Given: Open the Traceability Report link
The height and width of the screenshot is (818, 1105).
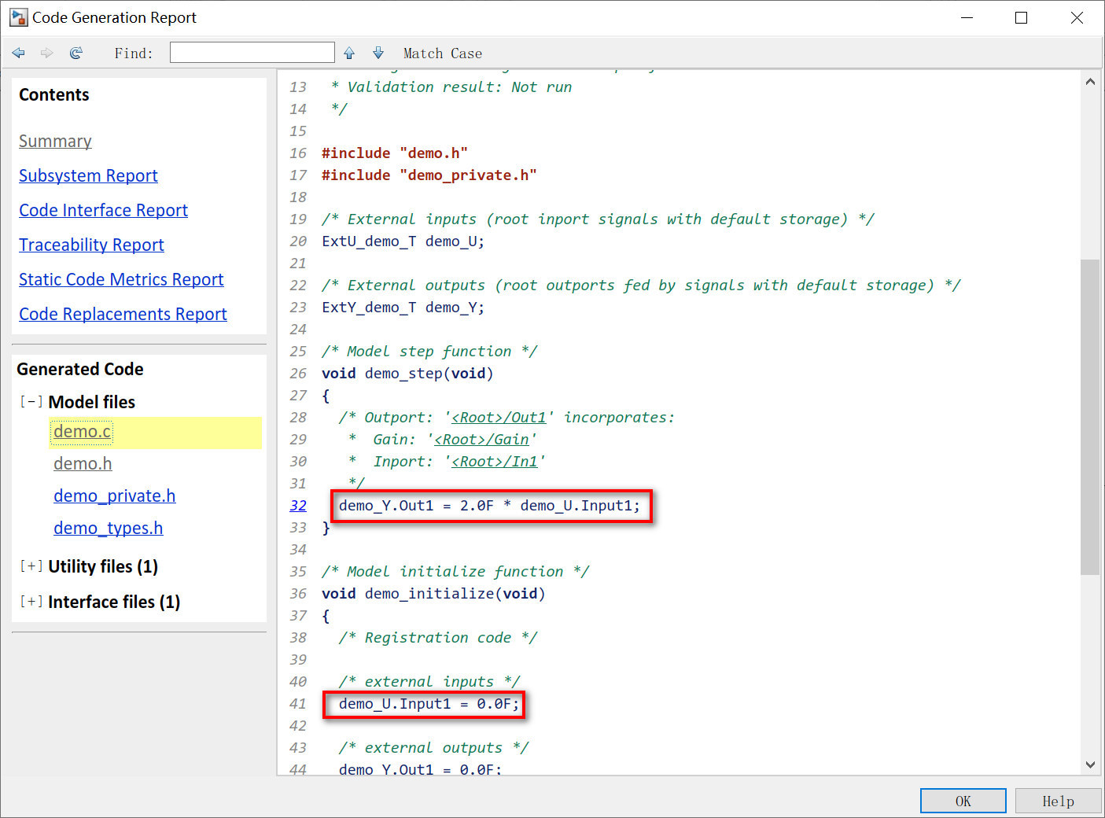Looking at the screenshot, I should tap(91, 245).
